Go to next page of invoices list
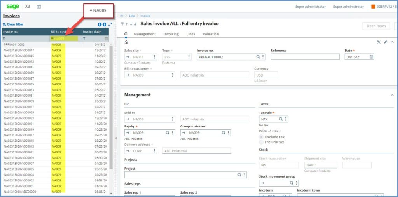The image size is (398, 197). click(105, 24)
